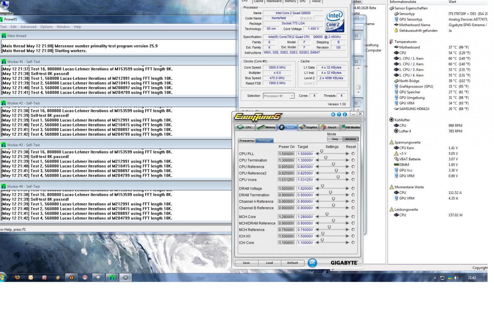Select the Reset radio for ICH I/O
Image resolution: width=494 pixels, height=309 pixels.
click(353, 236)
